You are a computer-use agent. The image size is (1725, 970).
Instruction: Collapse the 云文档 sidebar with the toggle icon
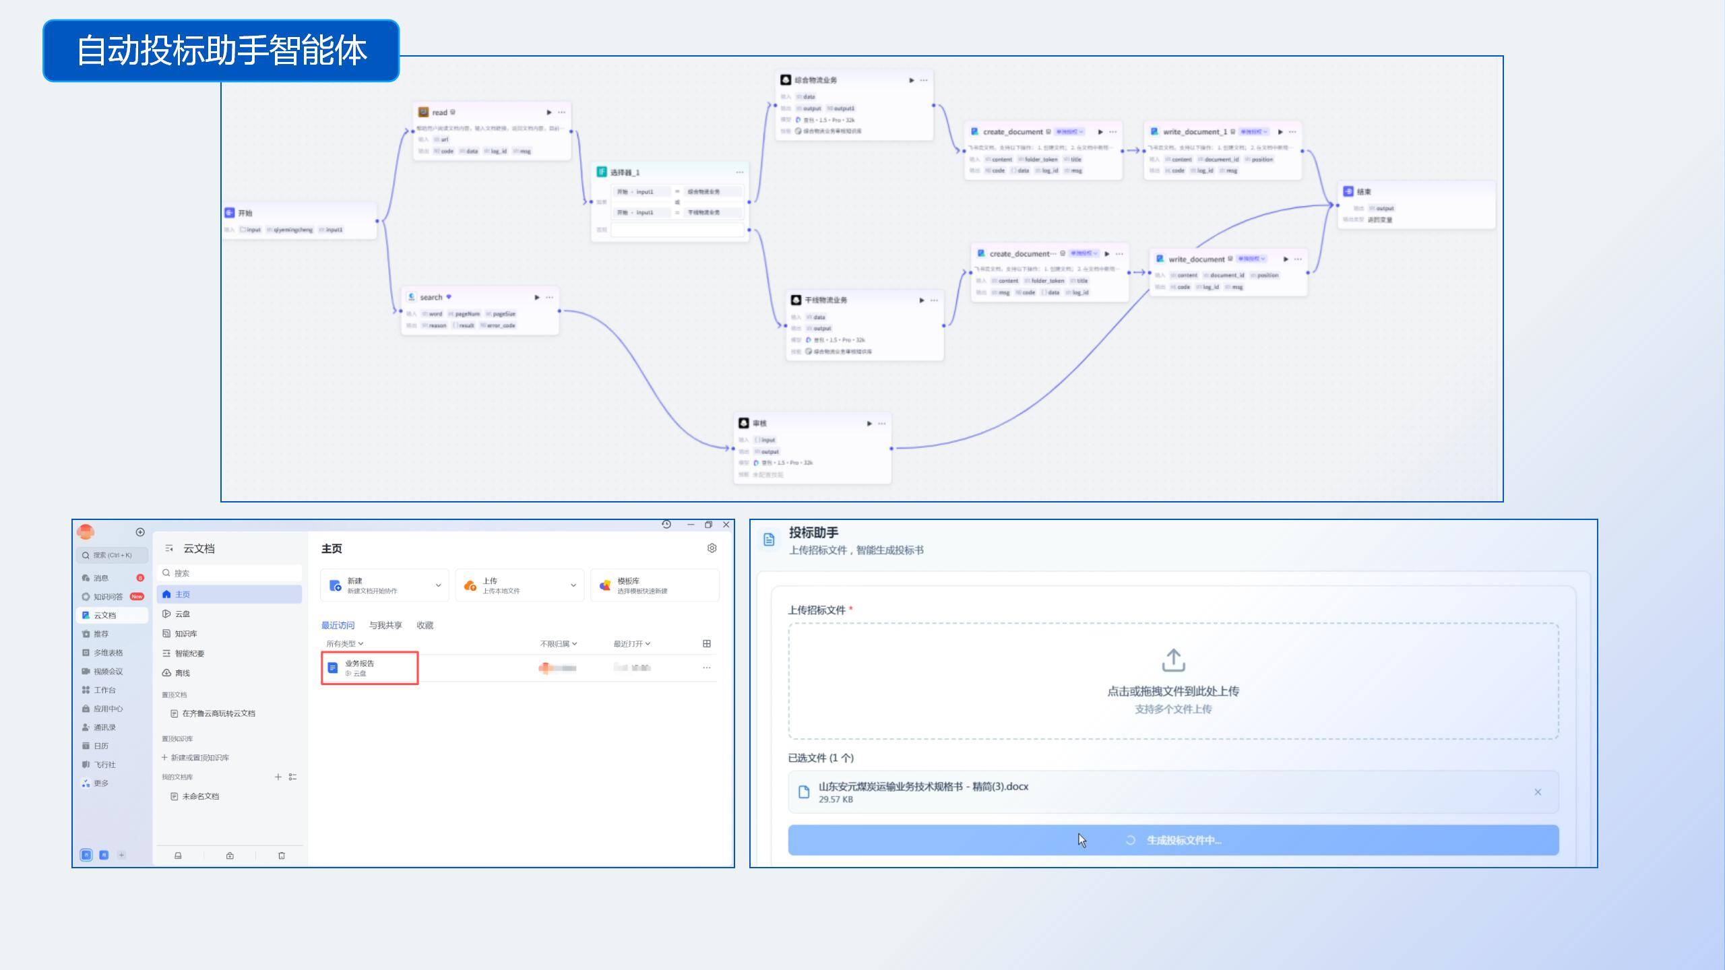point(169,548)
